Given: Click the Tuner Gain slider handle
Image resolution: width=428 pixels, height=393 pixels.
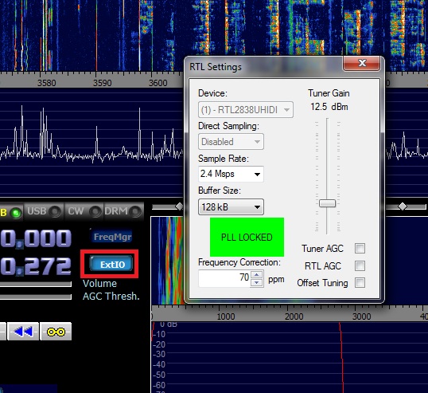Looking at the screenshot, I should (x=327, y=203).
